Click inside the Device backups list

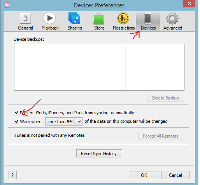coord(99,67)
